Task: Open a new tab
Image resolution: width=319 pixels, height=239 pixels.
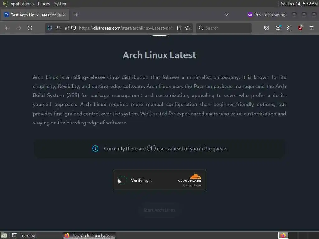Action: coord(76,15)
